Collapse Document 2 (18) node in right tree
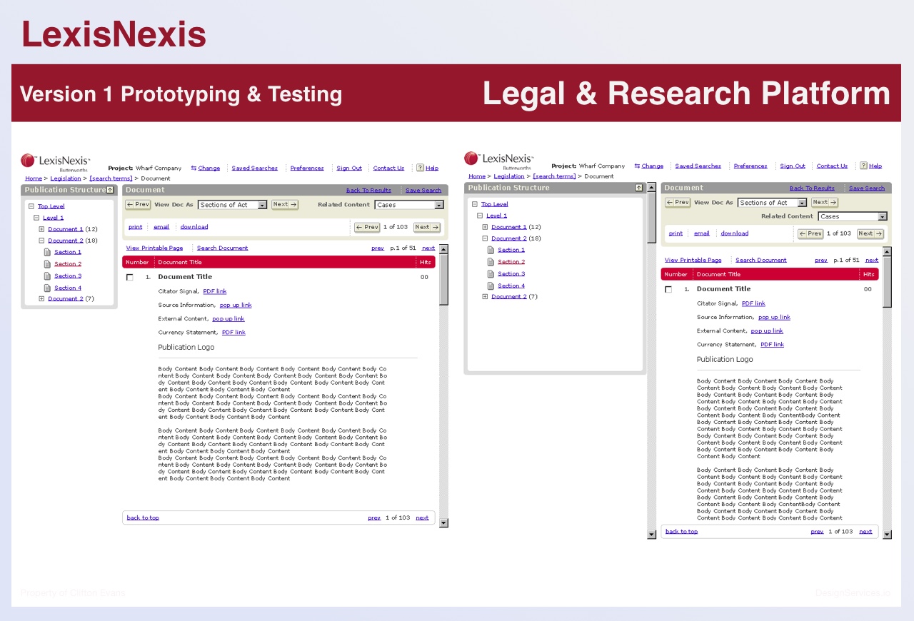 [485, 238]
